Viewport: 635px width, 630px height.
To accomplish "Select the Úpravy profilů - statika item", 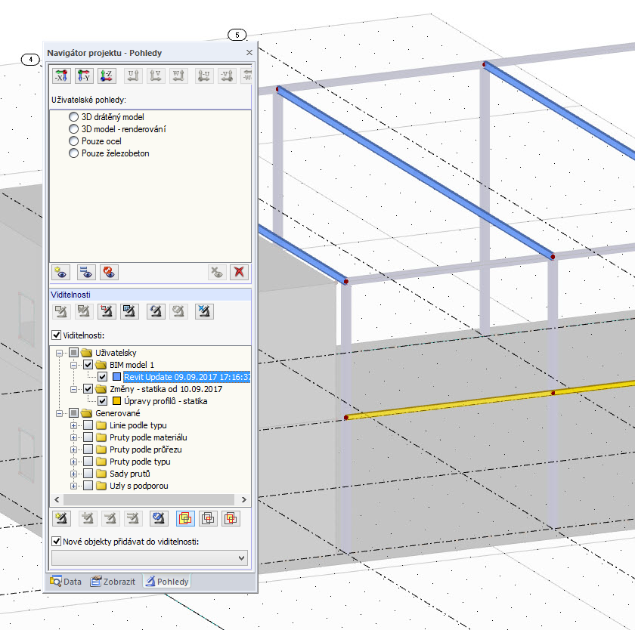I will [x=166, y=401].
